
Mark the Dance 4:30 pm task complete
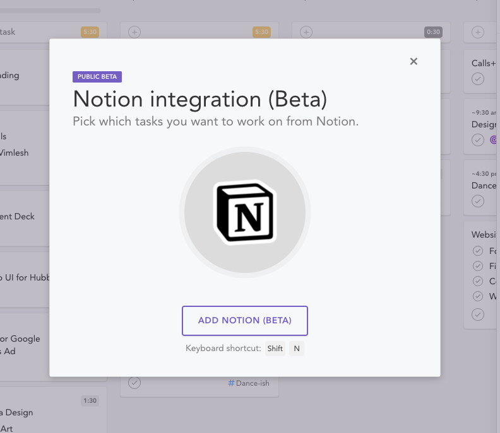(478, 201)
